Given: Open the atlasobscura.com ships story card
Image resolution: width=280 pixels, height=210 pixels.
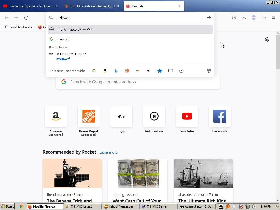Looking at the screenshot, I should tap(203, 180).
